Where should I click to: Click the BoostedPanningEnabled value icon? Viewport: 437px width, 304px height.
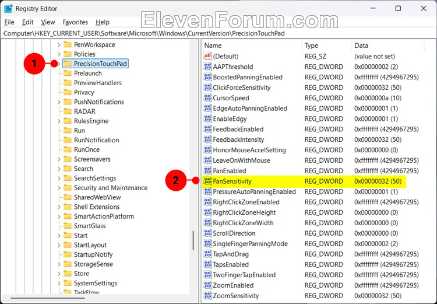(x=207, y=77)
